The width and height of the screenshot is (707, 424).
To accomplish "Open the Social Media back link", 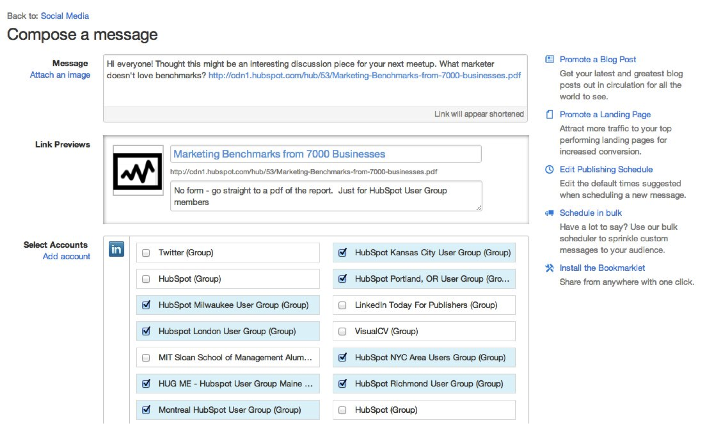I will (65, 16).
